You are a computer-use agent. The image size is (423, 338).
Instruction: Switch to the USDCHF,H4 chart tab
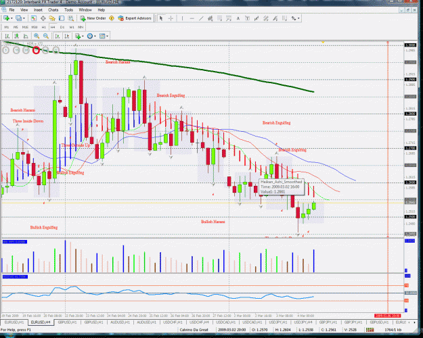[199, 322]
